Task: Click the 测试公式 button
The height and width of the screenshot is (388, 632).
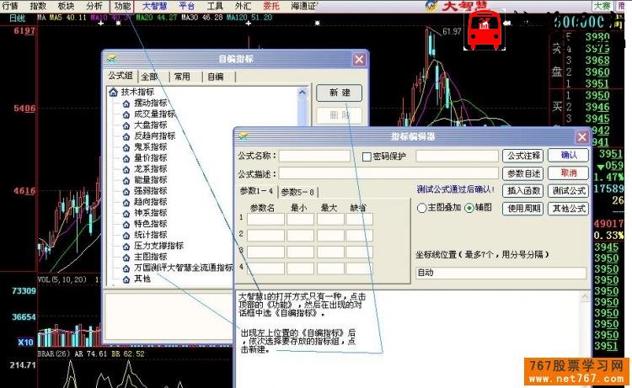Action: (x=568, y=190)
